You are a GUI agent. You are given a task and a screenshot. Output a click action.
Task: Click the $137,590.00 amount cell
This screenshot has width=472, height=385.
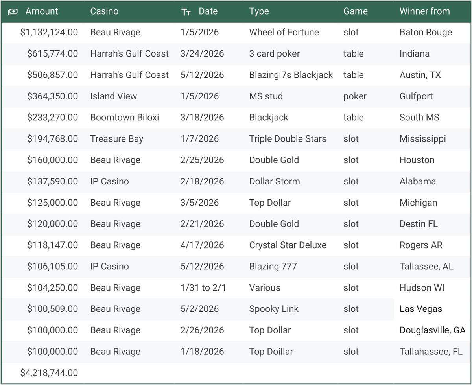pyautogui.click(x=53, y=181)
